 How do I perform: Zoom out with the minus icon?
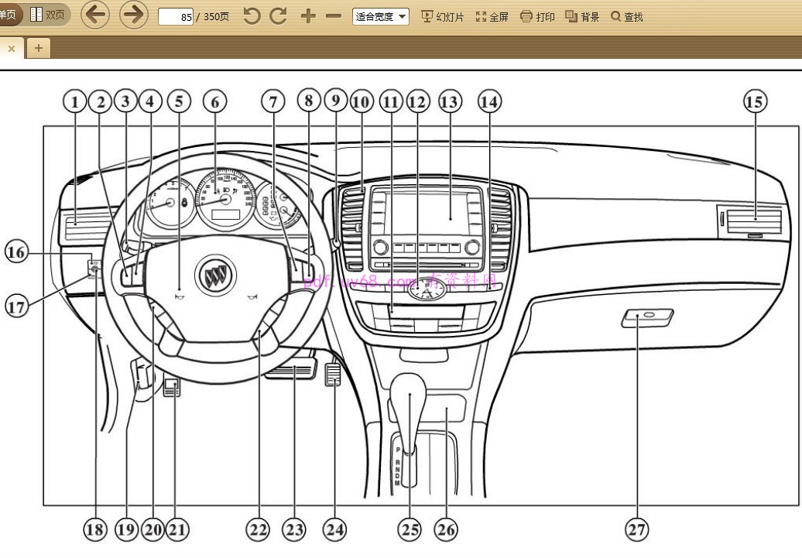tap(334, 16)
